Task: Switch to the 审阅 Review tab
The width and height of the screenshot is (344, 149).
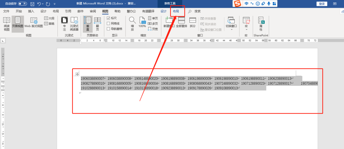Action: coord(93,11)
